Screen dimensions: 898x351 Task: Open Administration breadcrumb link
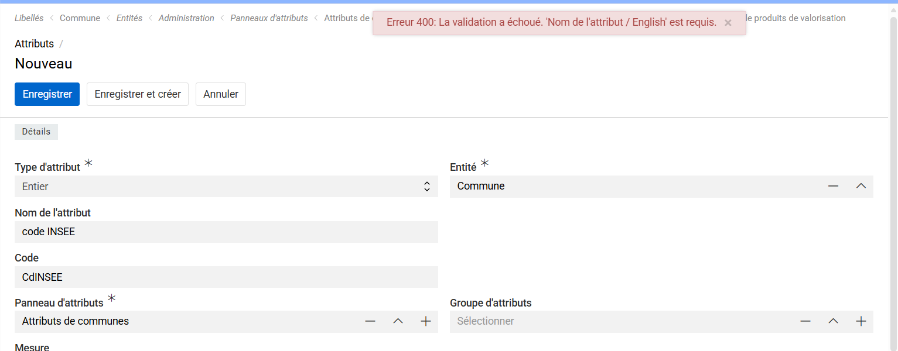tap(186, 18)
